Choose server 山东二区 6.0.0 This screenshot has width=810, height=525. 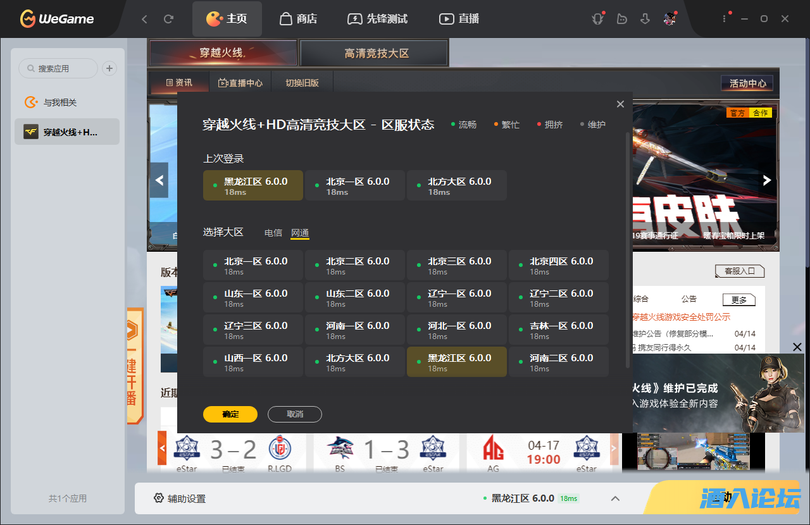(x=355, y=297)
